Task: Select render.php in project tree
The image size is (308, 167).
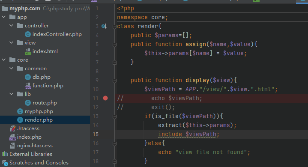Action: [39, 120]
